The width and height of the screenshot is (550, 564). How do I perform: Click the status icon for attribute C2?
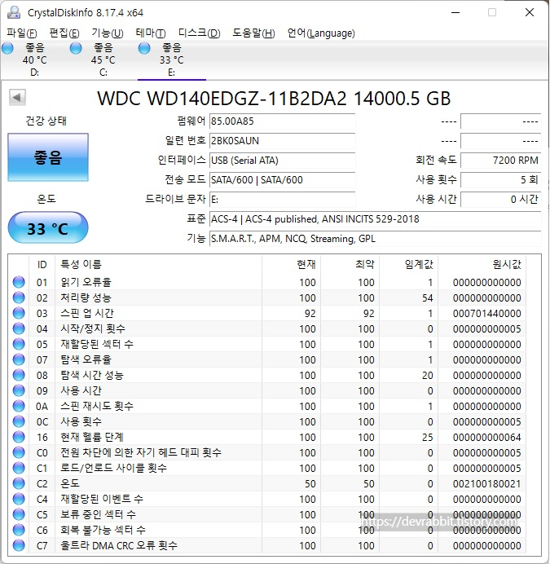pos(19,483)
